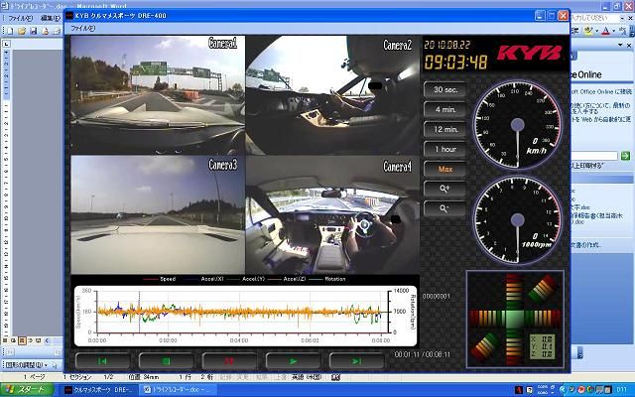Click the G-force cross indicator panel
The height and width of the screenshot is (397, 635).
click(515, 319)
